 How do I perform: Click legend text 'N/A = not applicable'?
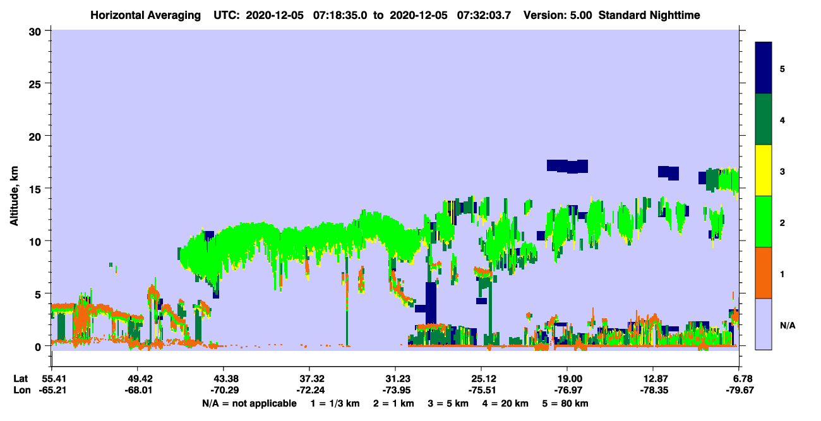pos(249,403)
